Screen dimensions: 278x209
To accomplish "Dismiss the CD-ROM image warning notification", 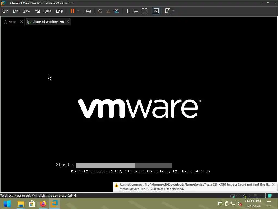I will (273, 185).
